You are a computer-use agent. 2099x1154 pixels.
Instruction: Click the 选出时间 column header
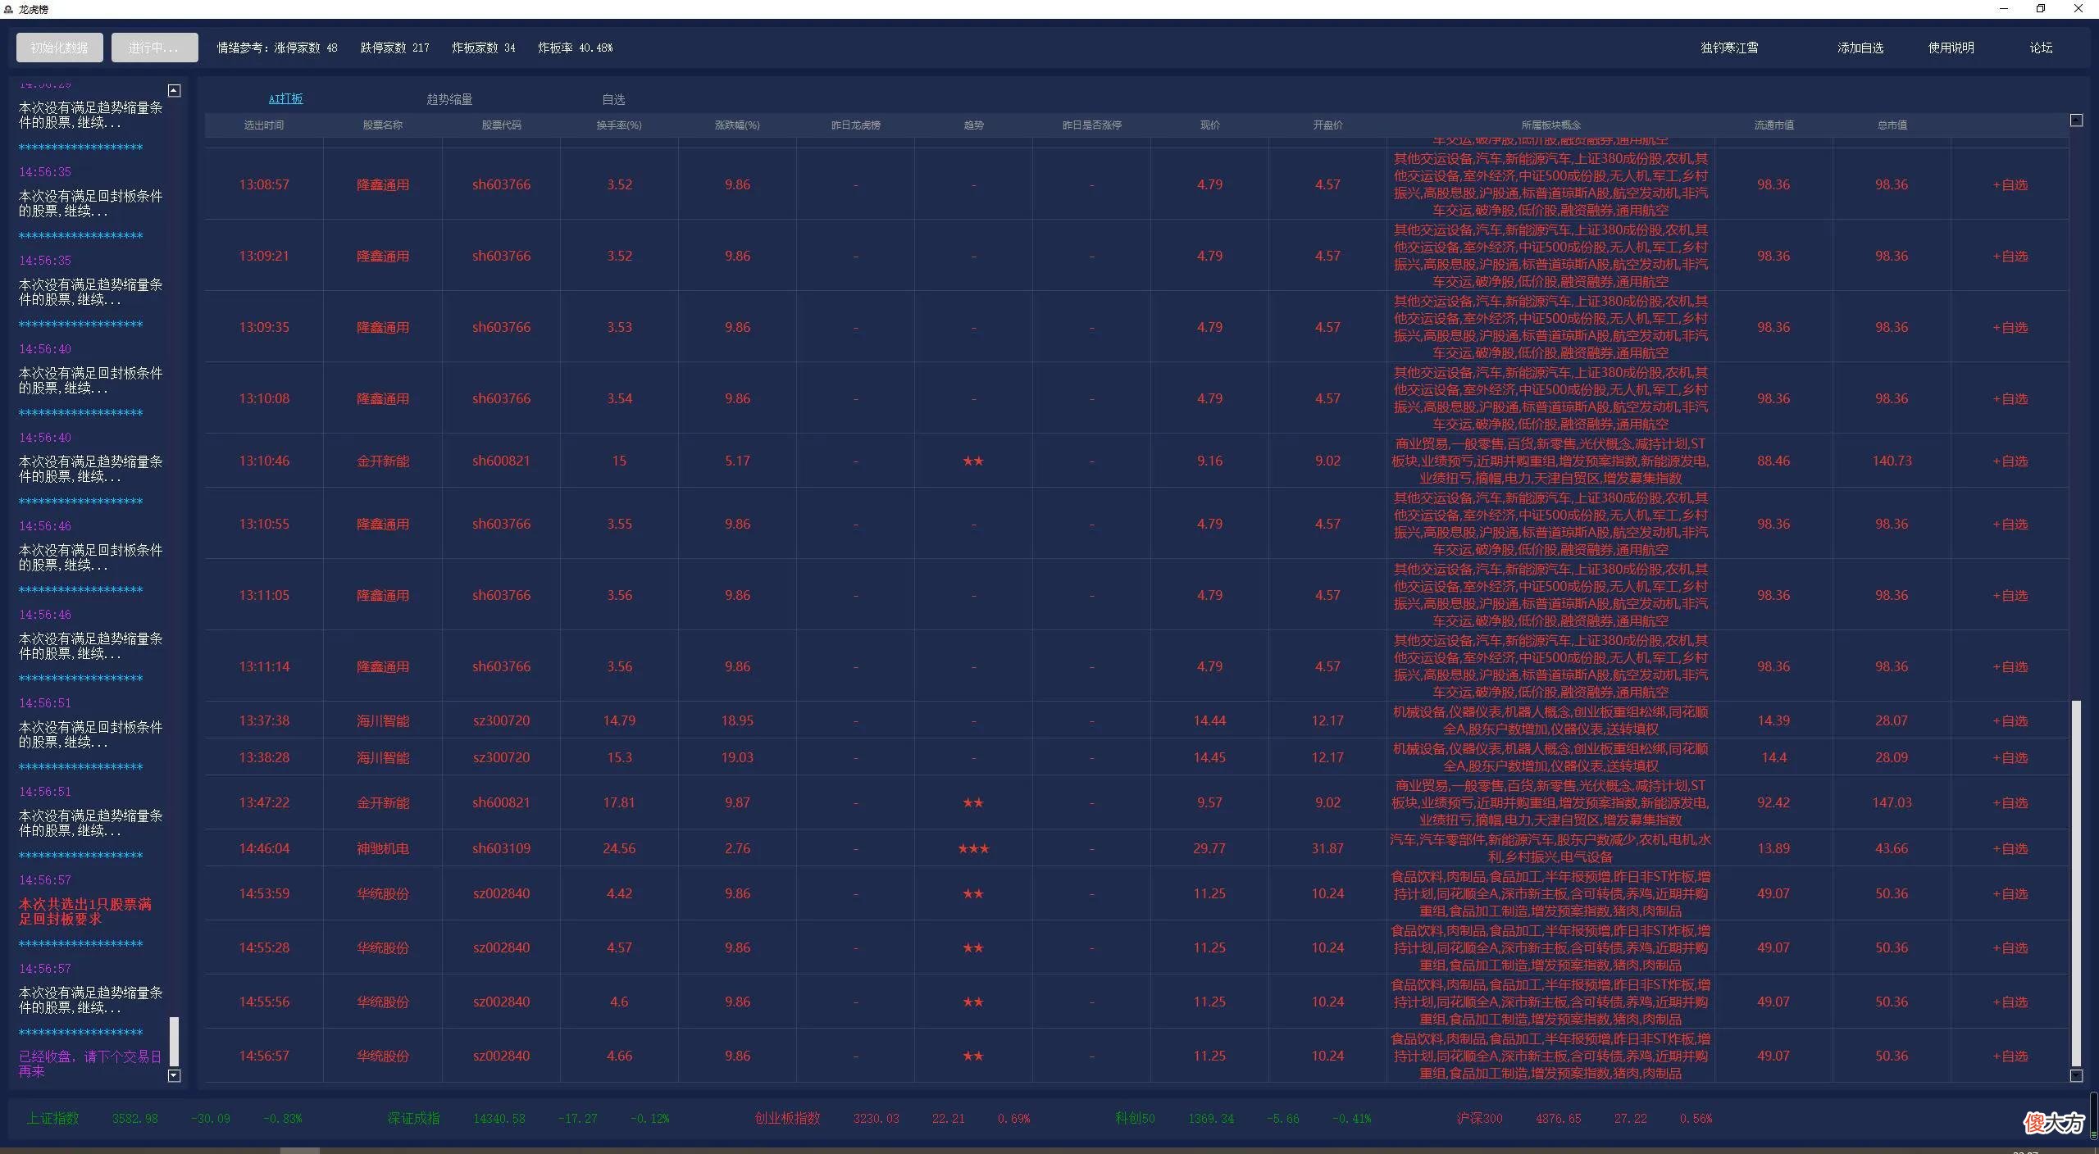(x=264, y=125)
